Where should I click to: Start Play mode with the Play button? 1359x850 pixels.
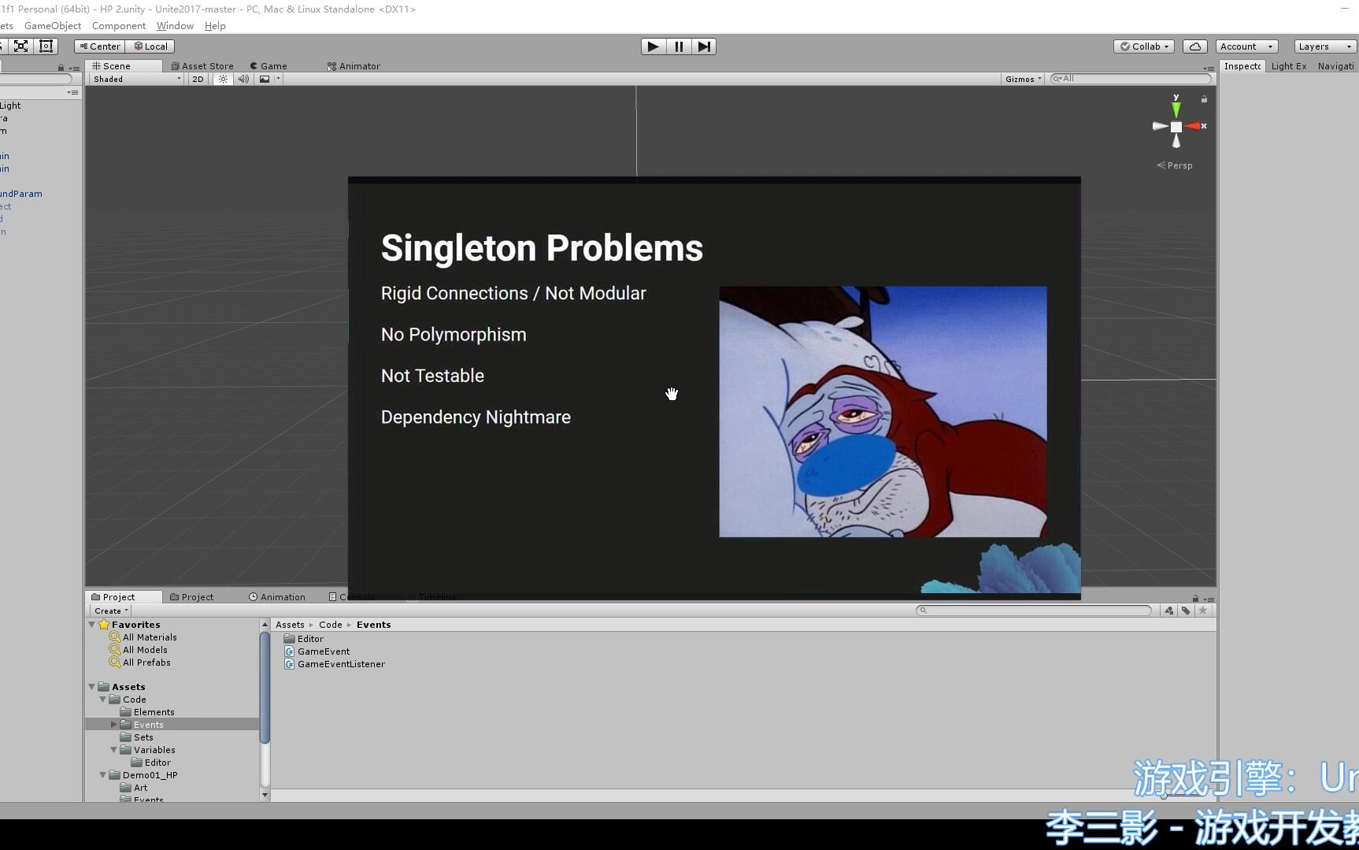tap(653, 46)
